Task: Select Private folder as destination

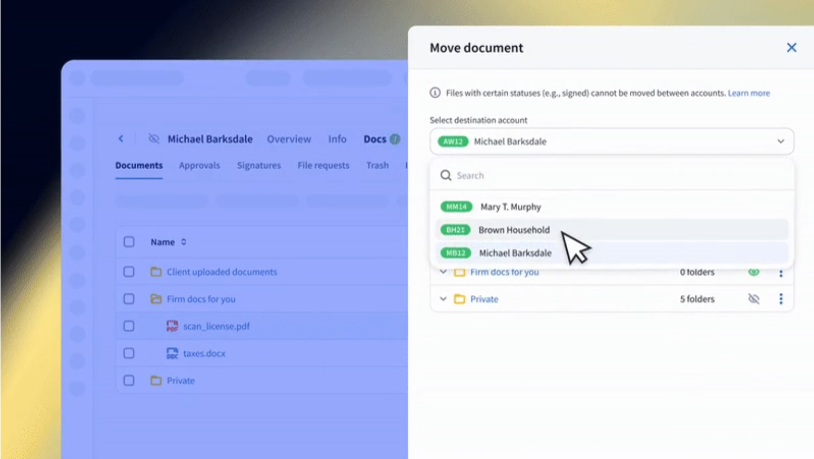Action: tap(484, 299)
